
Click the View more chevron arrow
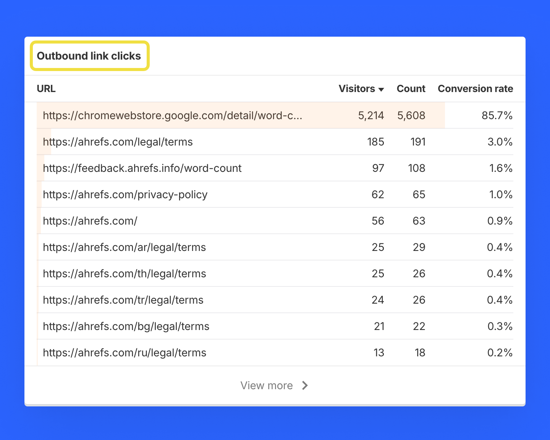[x=305, y=385]
